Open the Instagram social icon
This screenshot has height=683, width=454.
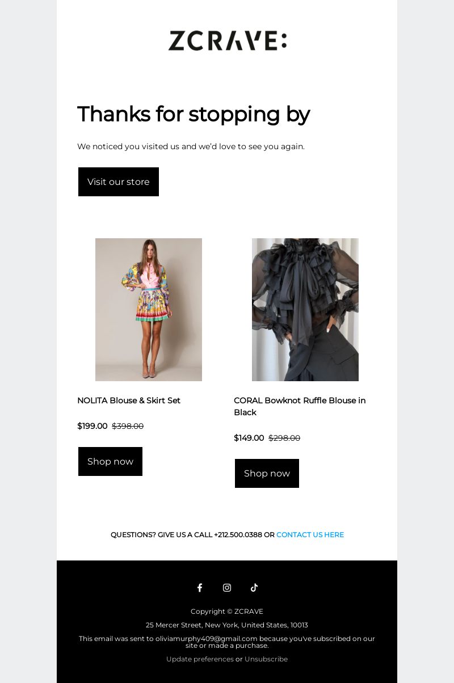click(227, 588)
